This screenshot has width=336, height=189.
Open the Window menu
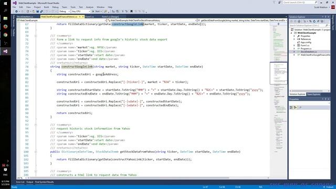tap(100, 7)
